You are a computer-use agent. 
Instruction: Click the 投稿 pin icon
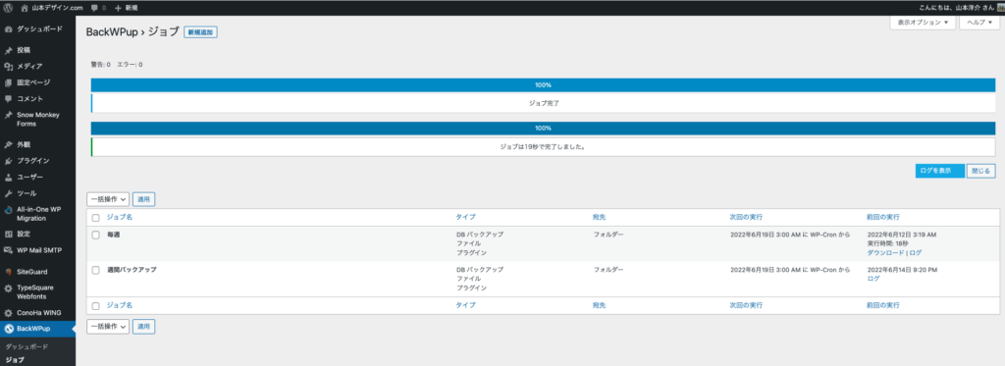(8, 50)
